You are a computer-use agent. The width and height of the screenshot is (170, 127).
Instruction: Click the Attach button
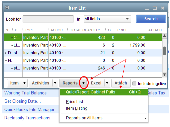121,83
